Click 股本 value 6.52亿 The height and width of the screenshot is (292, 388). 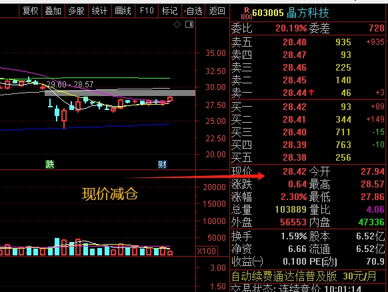pyautogui.click(x=371, y=236)
